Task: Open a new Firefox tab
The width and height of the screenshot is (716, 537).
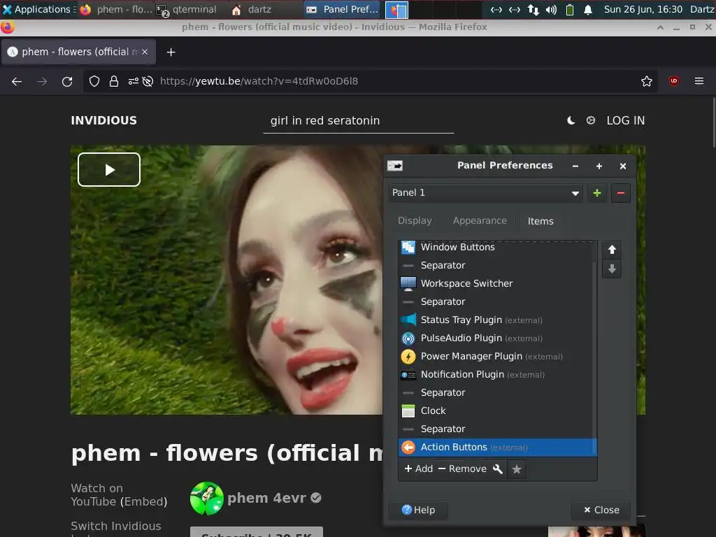Action: click(x=171, y=52)
